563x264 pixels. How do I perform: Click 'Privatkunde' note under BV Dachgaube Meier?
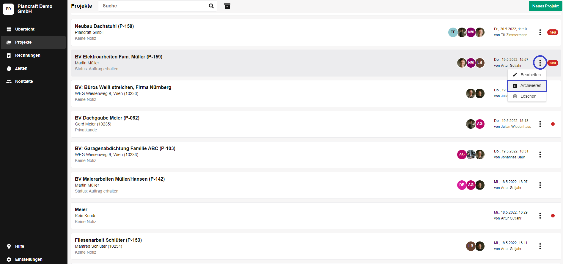pos(86,130)
